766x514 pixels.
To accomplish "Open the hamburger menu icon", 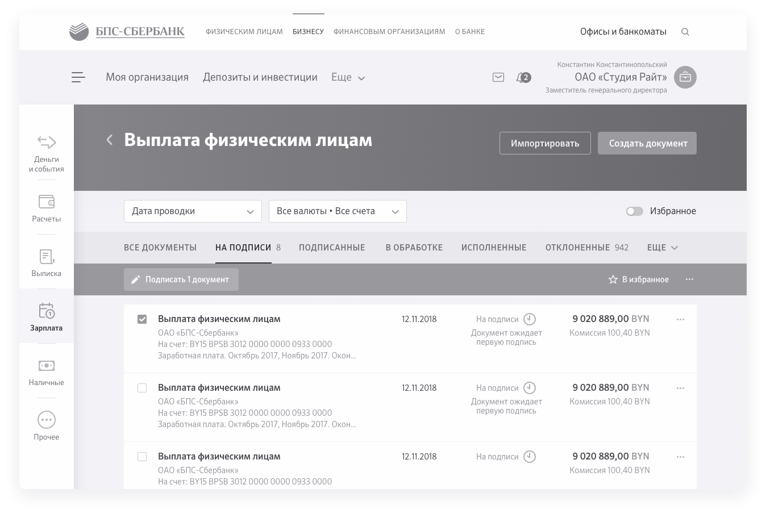I will (78, 77).
